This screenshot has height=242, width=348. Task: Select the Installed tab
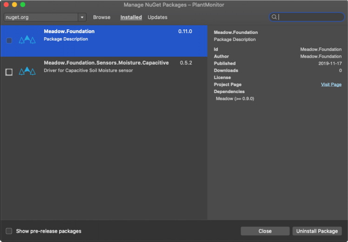(131, 17)
